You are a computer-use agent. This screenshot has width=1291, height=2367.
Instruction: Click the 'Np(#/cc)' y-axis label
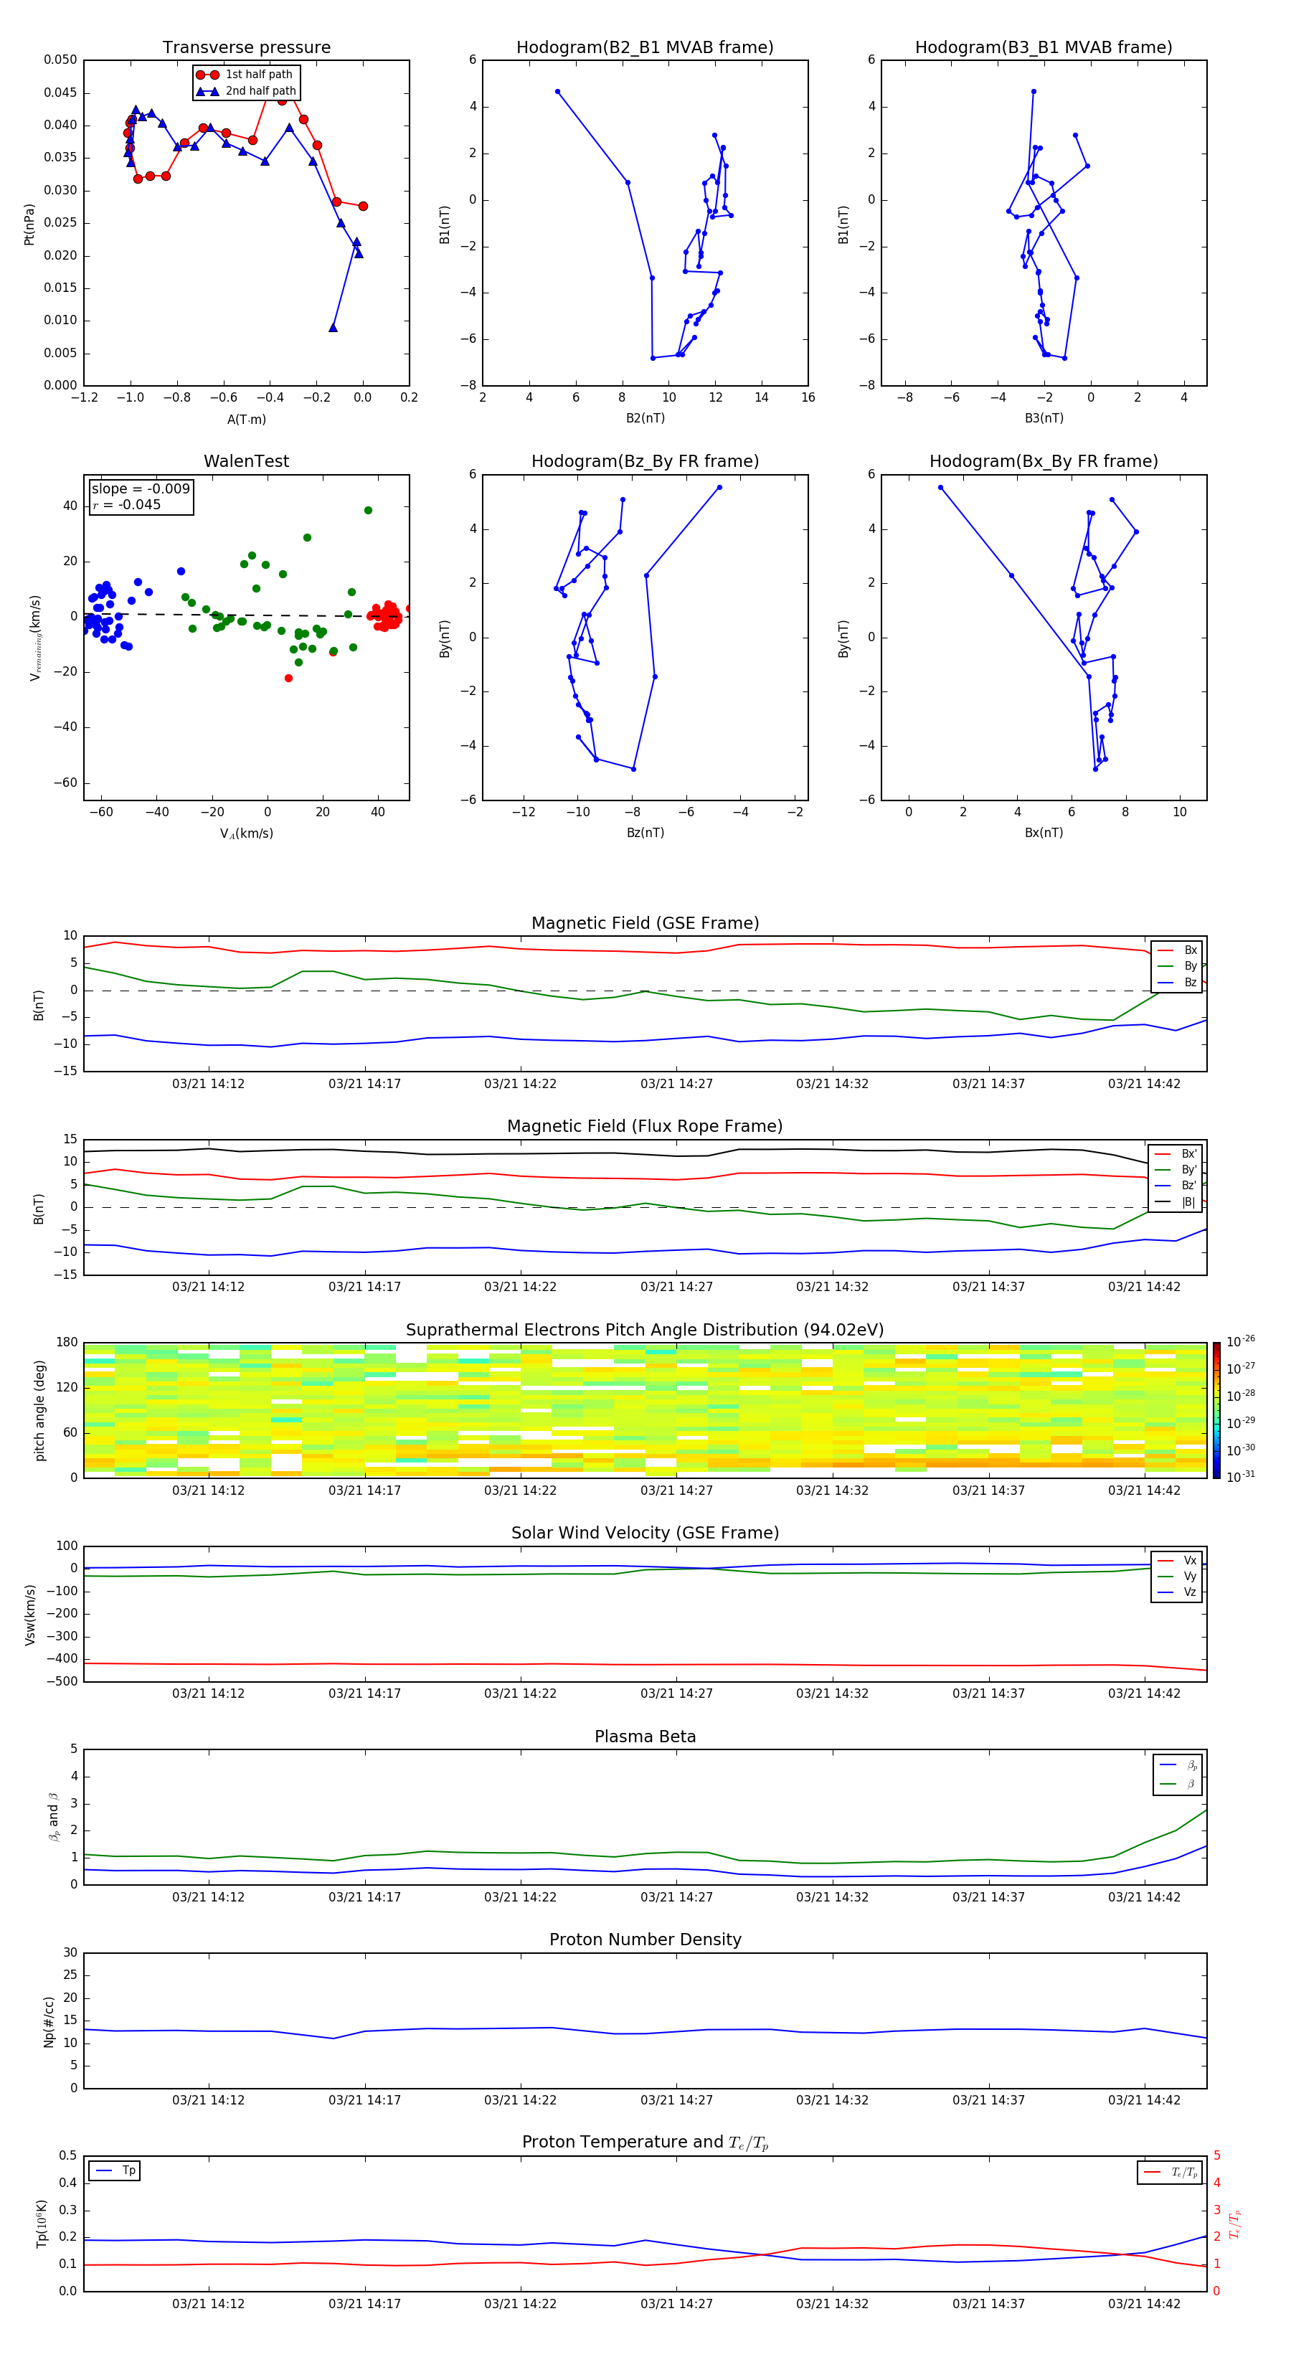point(49,2021)
